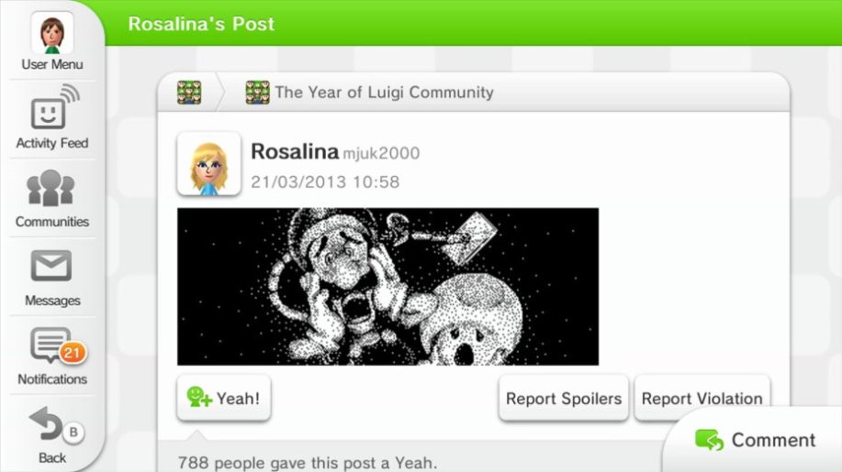The image size is (842, 472).
Task: Open Rosalina's profile by name
Action: tap(294, 151)
